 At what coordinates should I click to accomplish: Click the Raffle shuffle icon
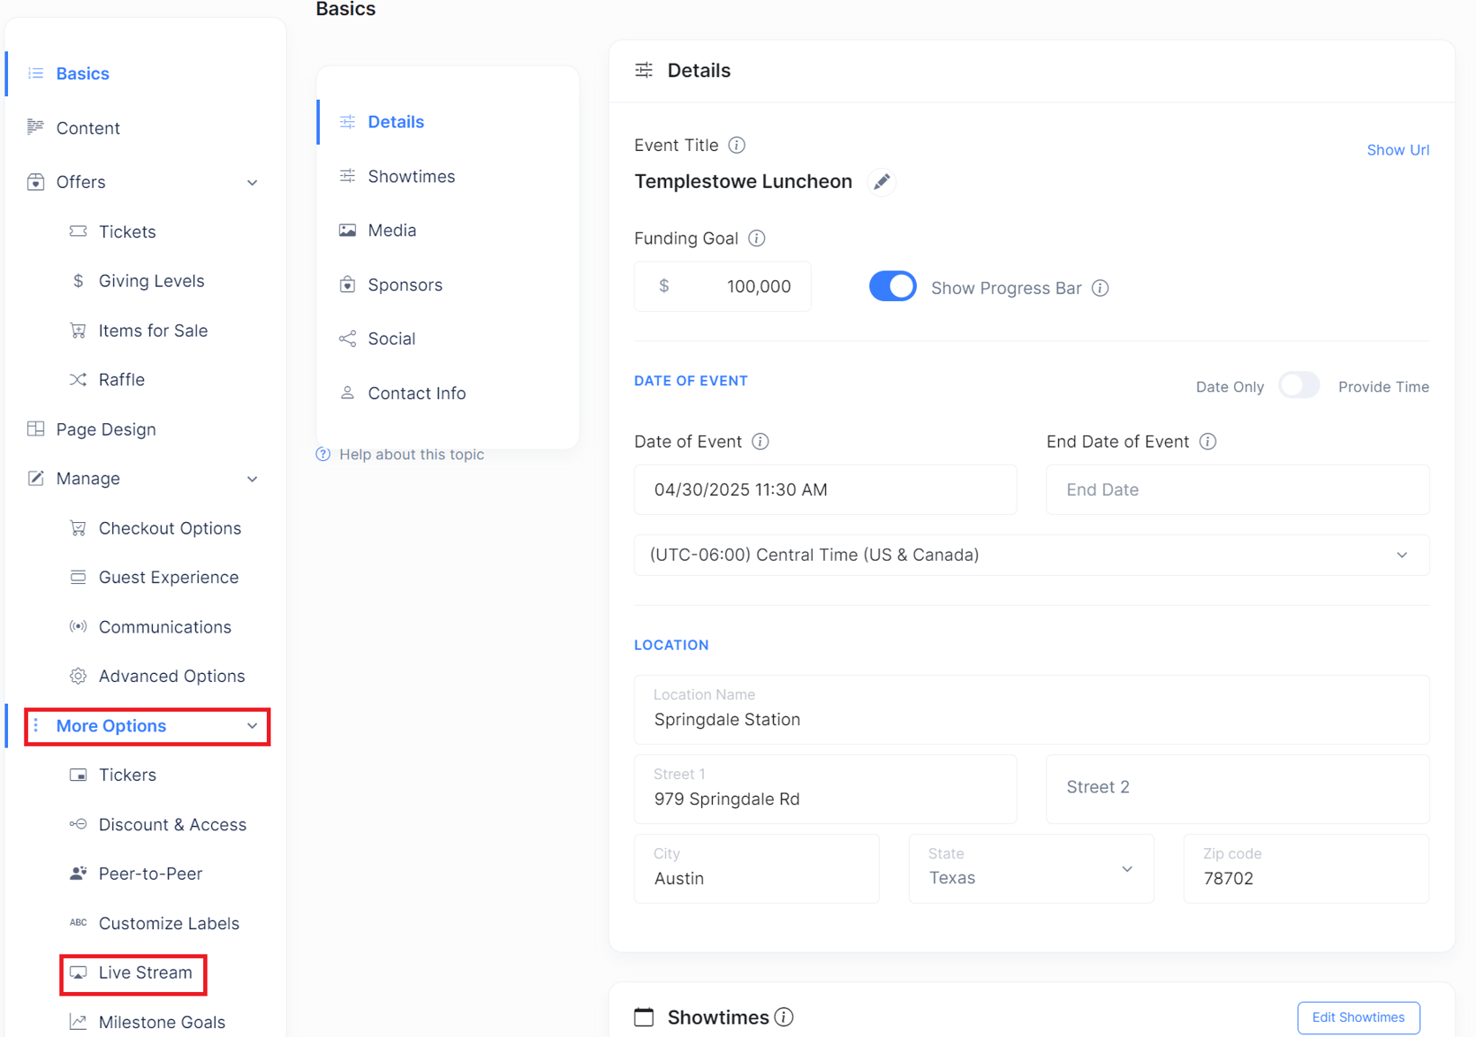pyautogui.click(x=79, y=380)
